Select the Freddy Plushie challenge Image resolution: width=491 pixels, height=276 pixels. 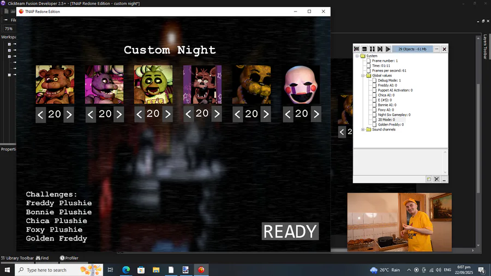(x=59, y=203)
